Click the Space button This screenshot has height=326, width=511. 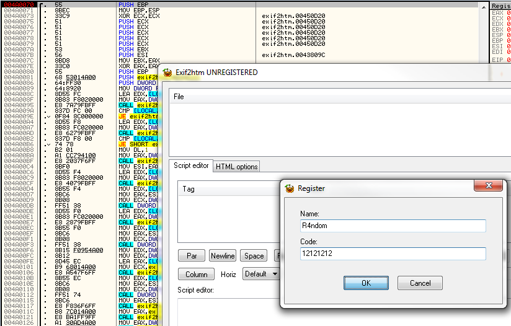click(x=254, y=255)
